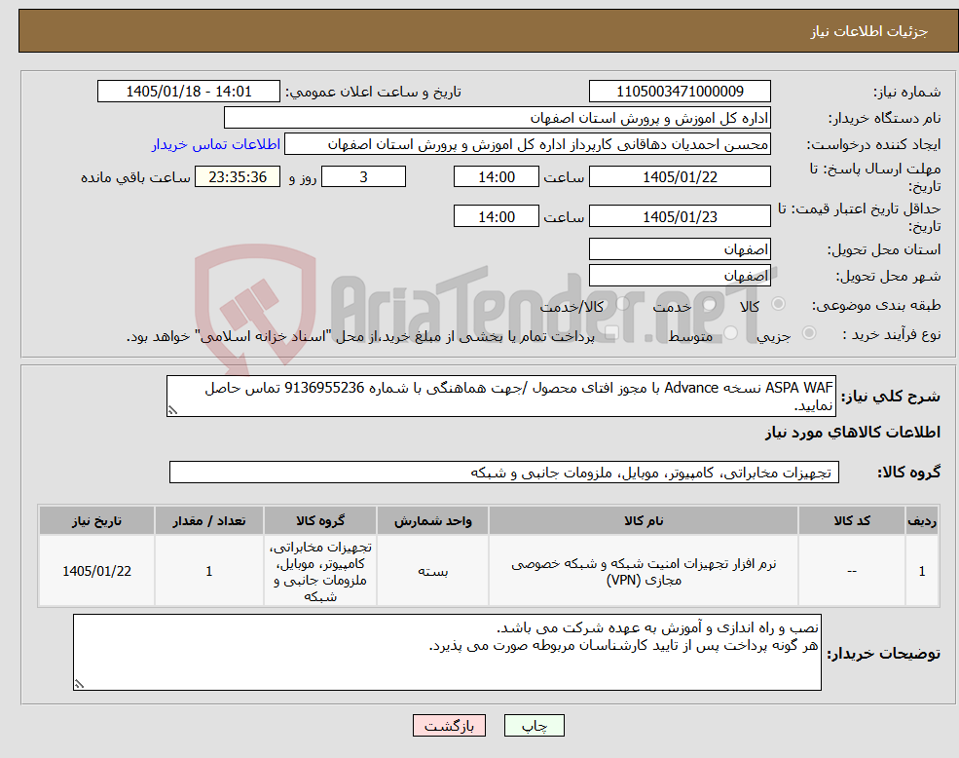959x758 pixels.
Task: Click the remaining time countdown 23:35:36
Action: pos(238,177)
